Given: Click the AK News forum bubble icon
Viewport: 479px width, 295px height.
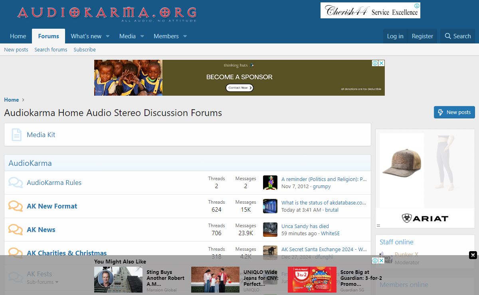Looking at the screenshot, I should [16, 230].
